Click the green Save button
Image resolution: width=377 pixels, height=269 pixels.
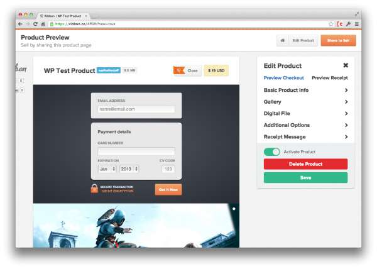(305, 178)
